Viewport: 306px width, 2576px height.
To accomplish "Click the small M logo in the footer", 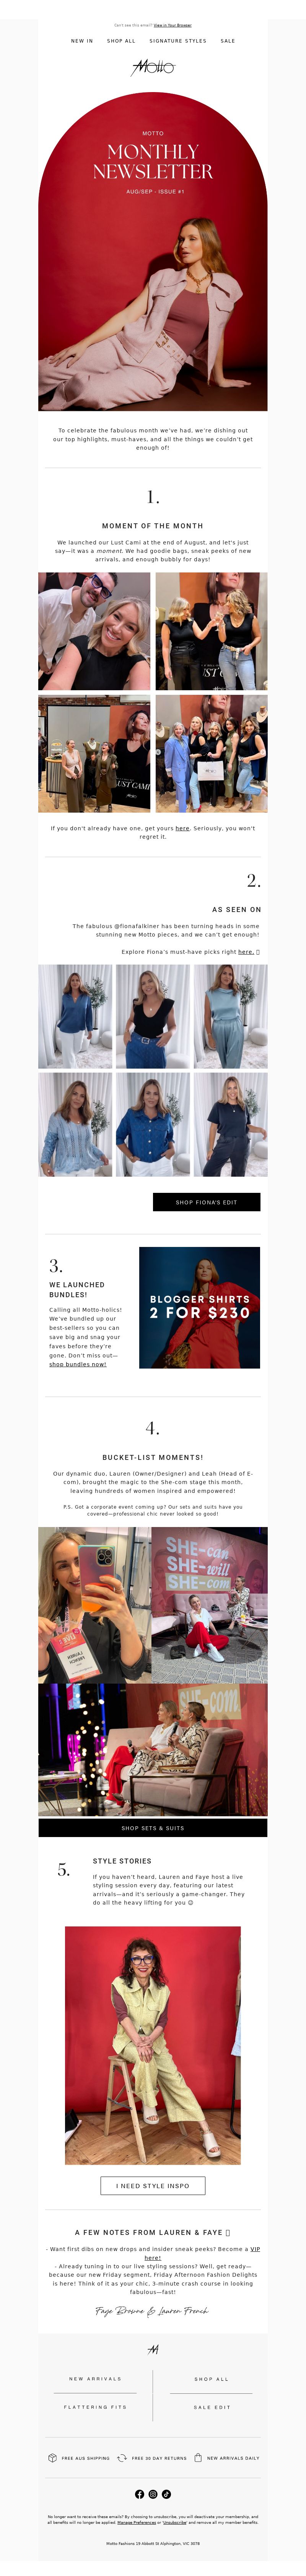I will 153,2349.
